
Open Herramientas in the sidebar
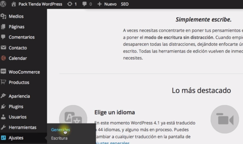coord(23,127)
